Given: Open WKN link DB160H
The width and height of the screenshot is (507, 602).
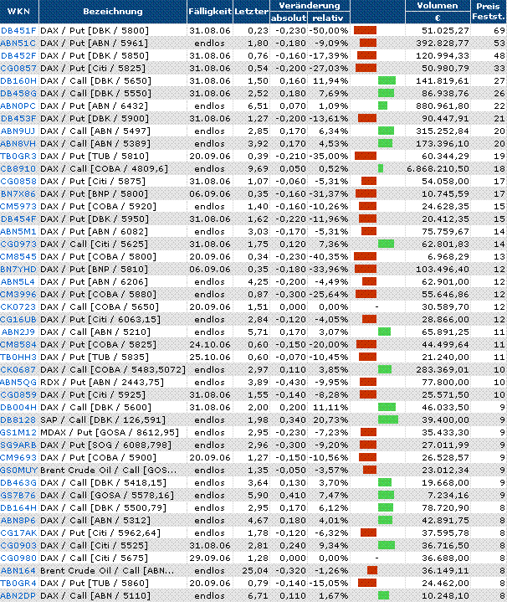Looking at the screenshot, I should tap(18, 80).
